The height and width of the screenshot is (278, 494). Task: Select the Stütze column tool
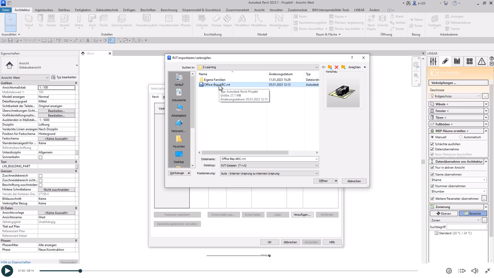pyautogui.click(x=79, y=21)
